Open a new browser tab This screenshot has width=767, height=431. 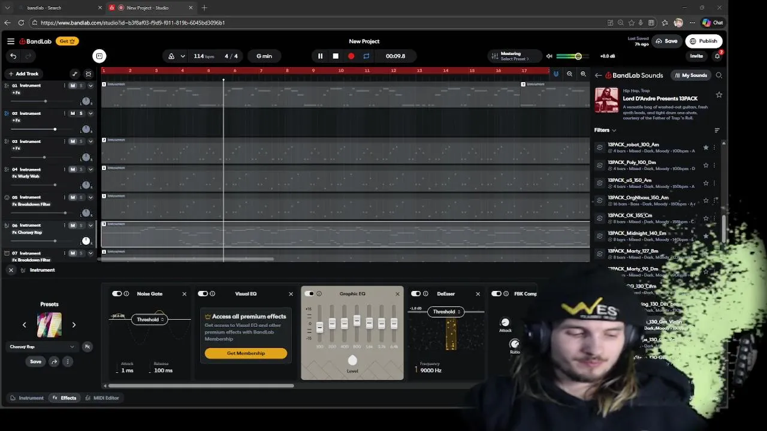point(204,8)
